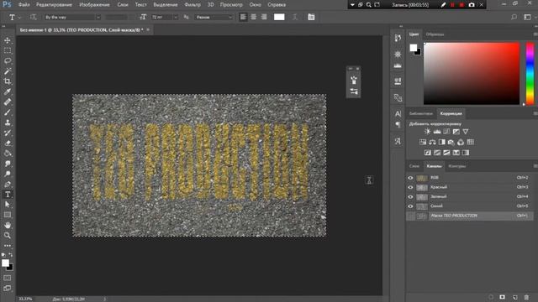This screenshot has width=538, height=302.
Task: Add a Black & White adjustment
Action: (442, 142)
